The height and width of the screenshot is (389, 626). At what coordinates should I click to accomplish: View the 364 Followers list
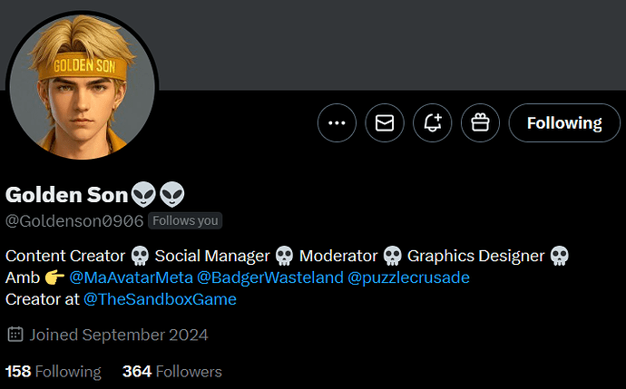172,372
